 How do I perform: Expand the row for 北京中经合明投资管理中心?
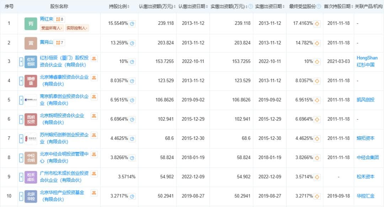pos(21,158)
